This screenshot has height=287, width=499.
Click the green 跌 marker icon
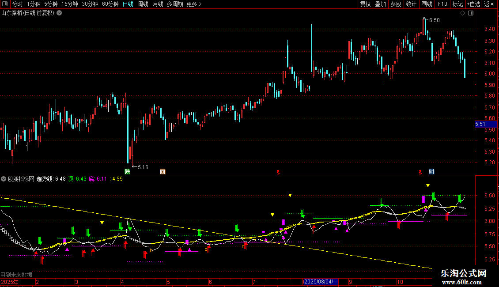tap(128, 171)
